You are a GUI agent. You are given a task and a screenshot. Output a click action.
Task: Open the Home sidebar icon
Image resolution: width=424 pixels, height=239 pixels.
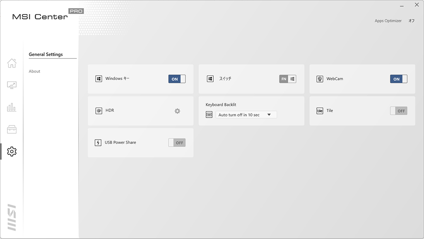click(12, 63)
